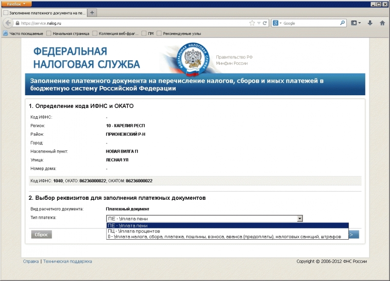390x281 pixels.
Task: Start a search with the magnifying glass icon
Action: pos(342,22)
